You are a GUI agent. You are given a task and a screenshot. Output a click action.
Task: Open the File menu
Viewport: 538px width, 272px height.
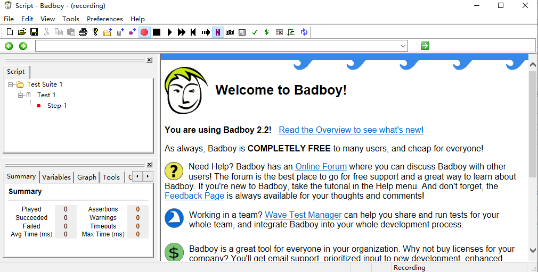[9, 19]
